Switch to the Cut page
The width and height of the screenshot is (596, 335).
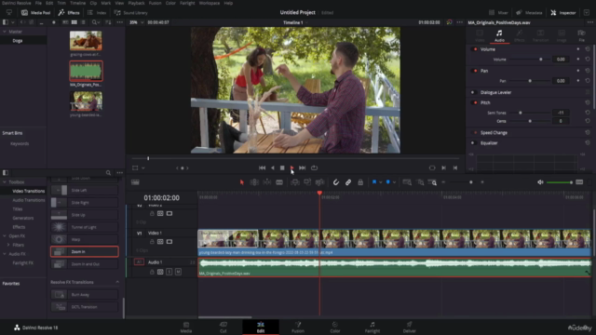point(223,327)
